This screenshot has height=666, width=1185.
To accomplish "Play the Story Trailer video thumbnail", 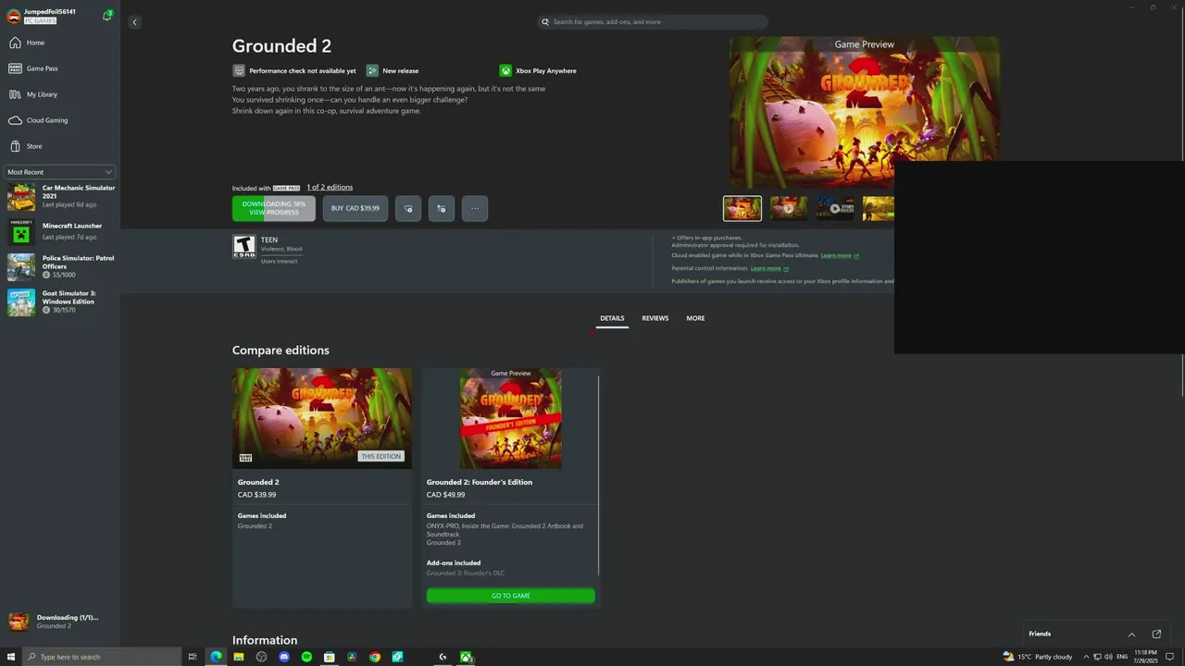I will [835, 208].
